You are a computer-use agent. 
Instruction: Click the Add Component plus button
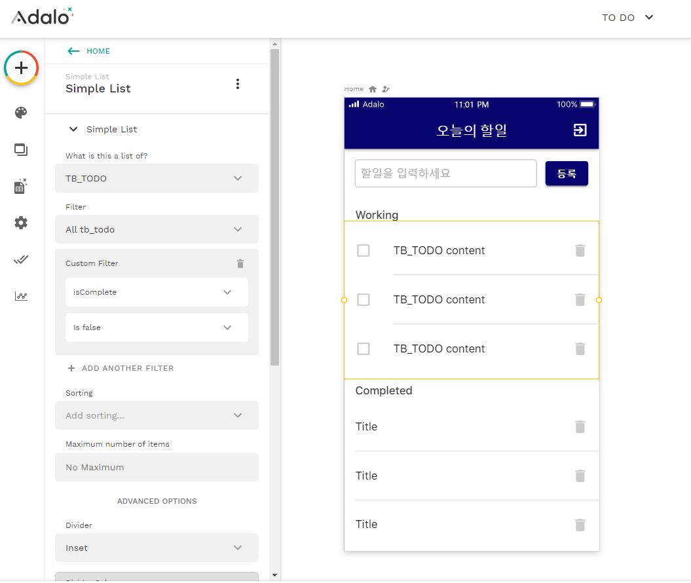[21, 68]
